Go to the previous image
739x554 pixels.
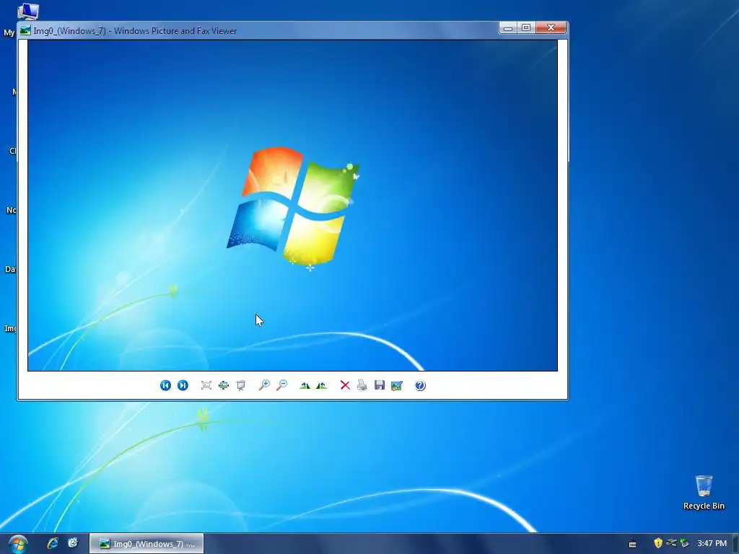[x=165, y=385]
